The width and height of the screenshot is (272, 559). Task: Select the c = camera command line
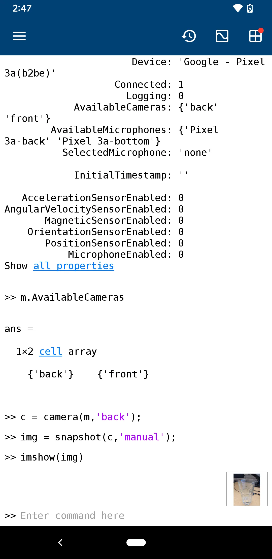pyautogui.click(x=72, y=416)
